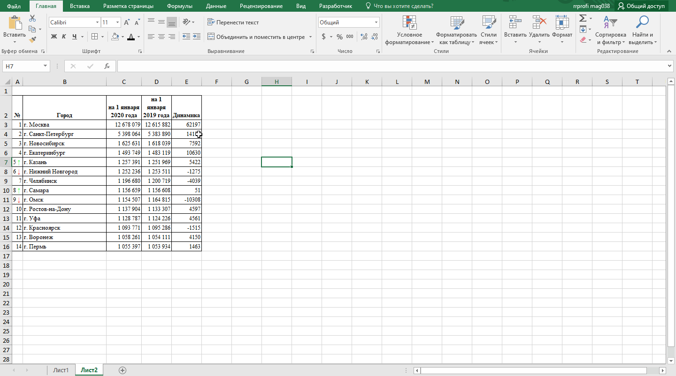Switch to the Рецензирование tab
The width and height of the screenshot is (676, 376).
point(261,6)
